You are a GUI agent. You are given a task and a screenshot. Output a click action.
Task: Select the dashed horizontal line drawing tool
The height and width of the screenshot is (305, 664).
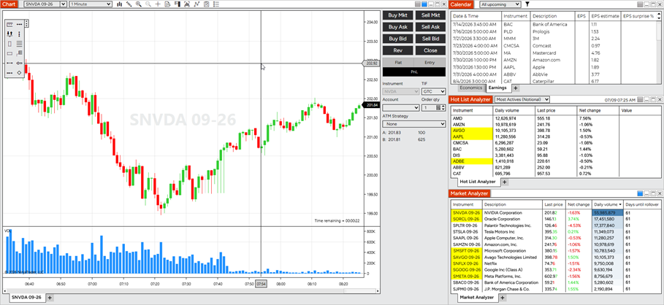[20, 24]
